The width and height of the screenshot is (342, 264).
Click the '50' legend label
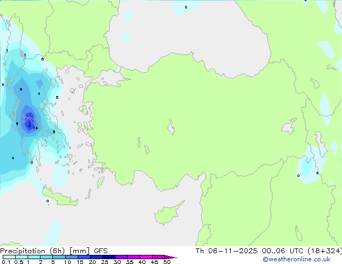click(167, 262)
